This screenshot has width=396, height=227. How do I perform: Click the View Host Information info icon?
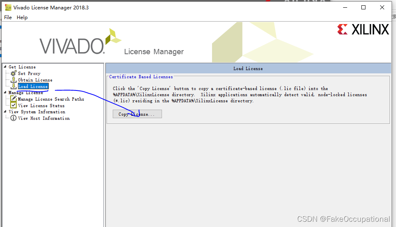(13, 118)
